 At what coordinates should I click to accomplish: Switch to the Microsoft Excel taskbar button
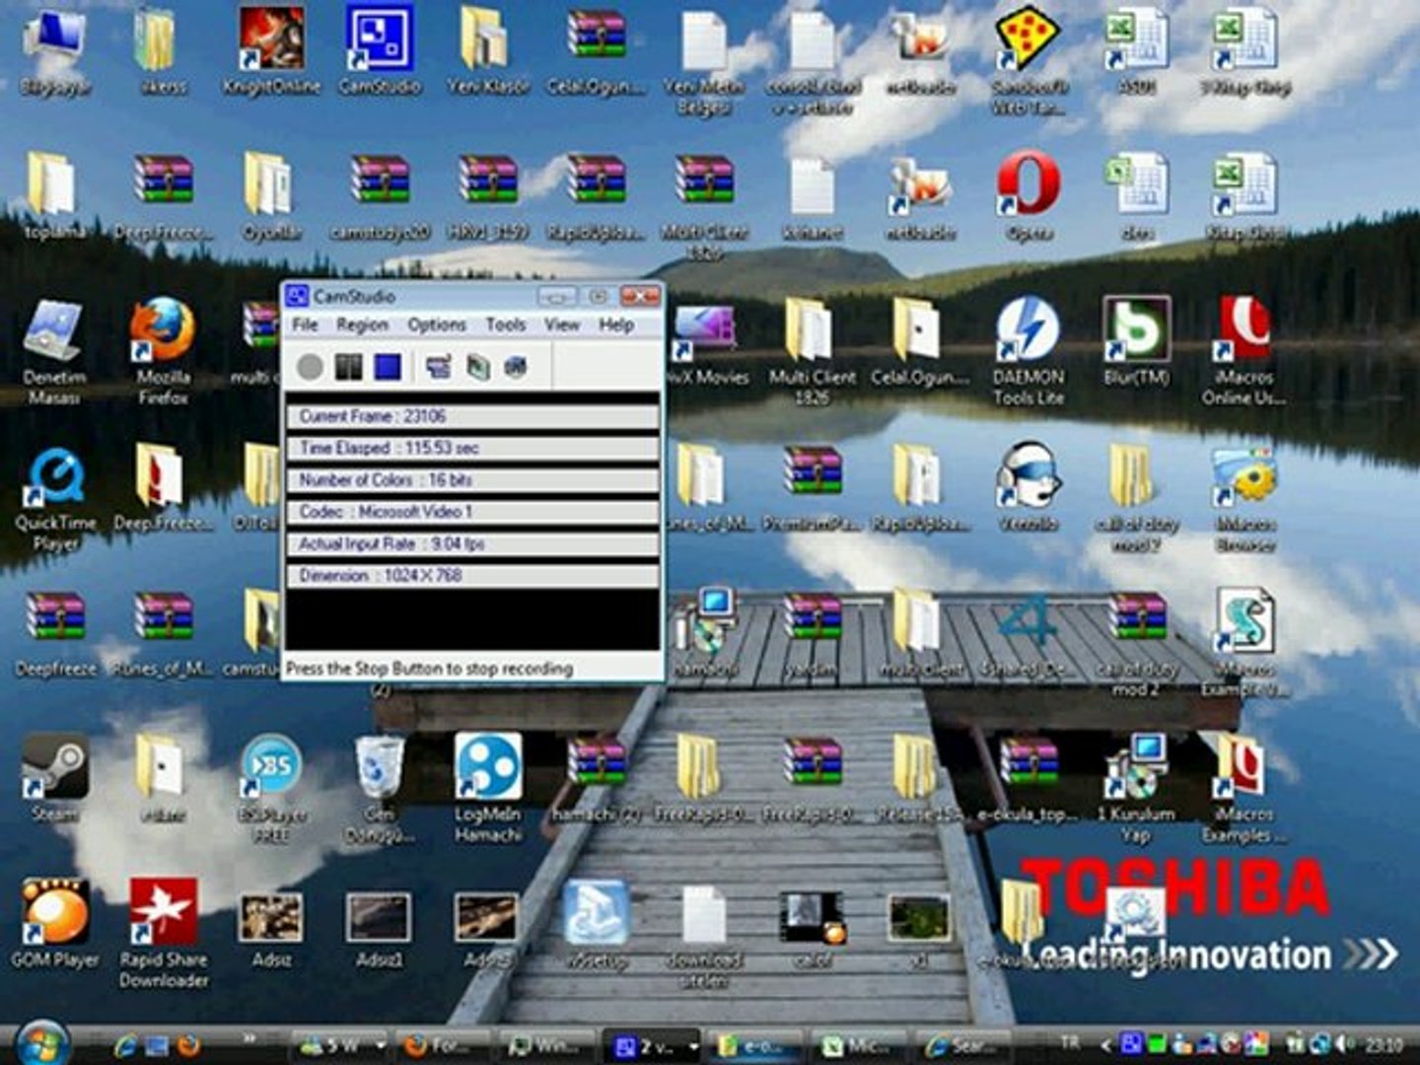(x=857, y=1045)
